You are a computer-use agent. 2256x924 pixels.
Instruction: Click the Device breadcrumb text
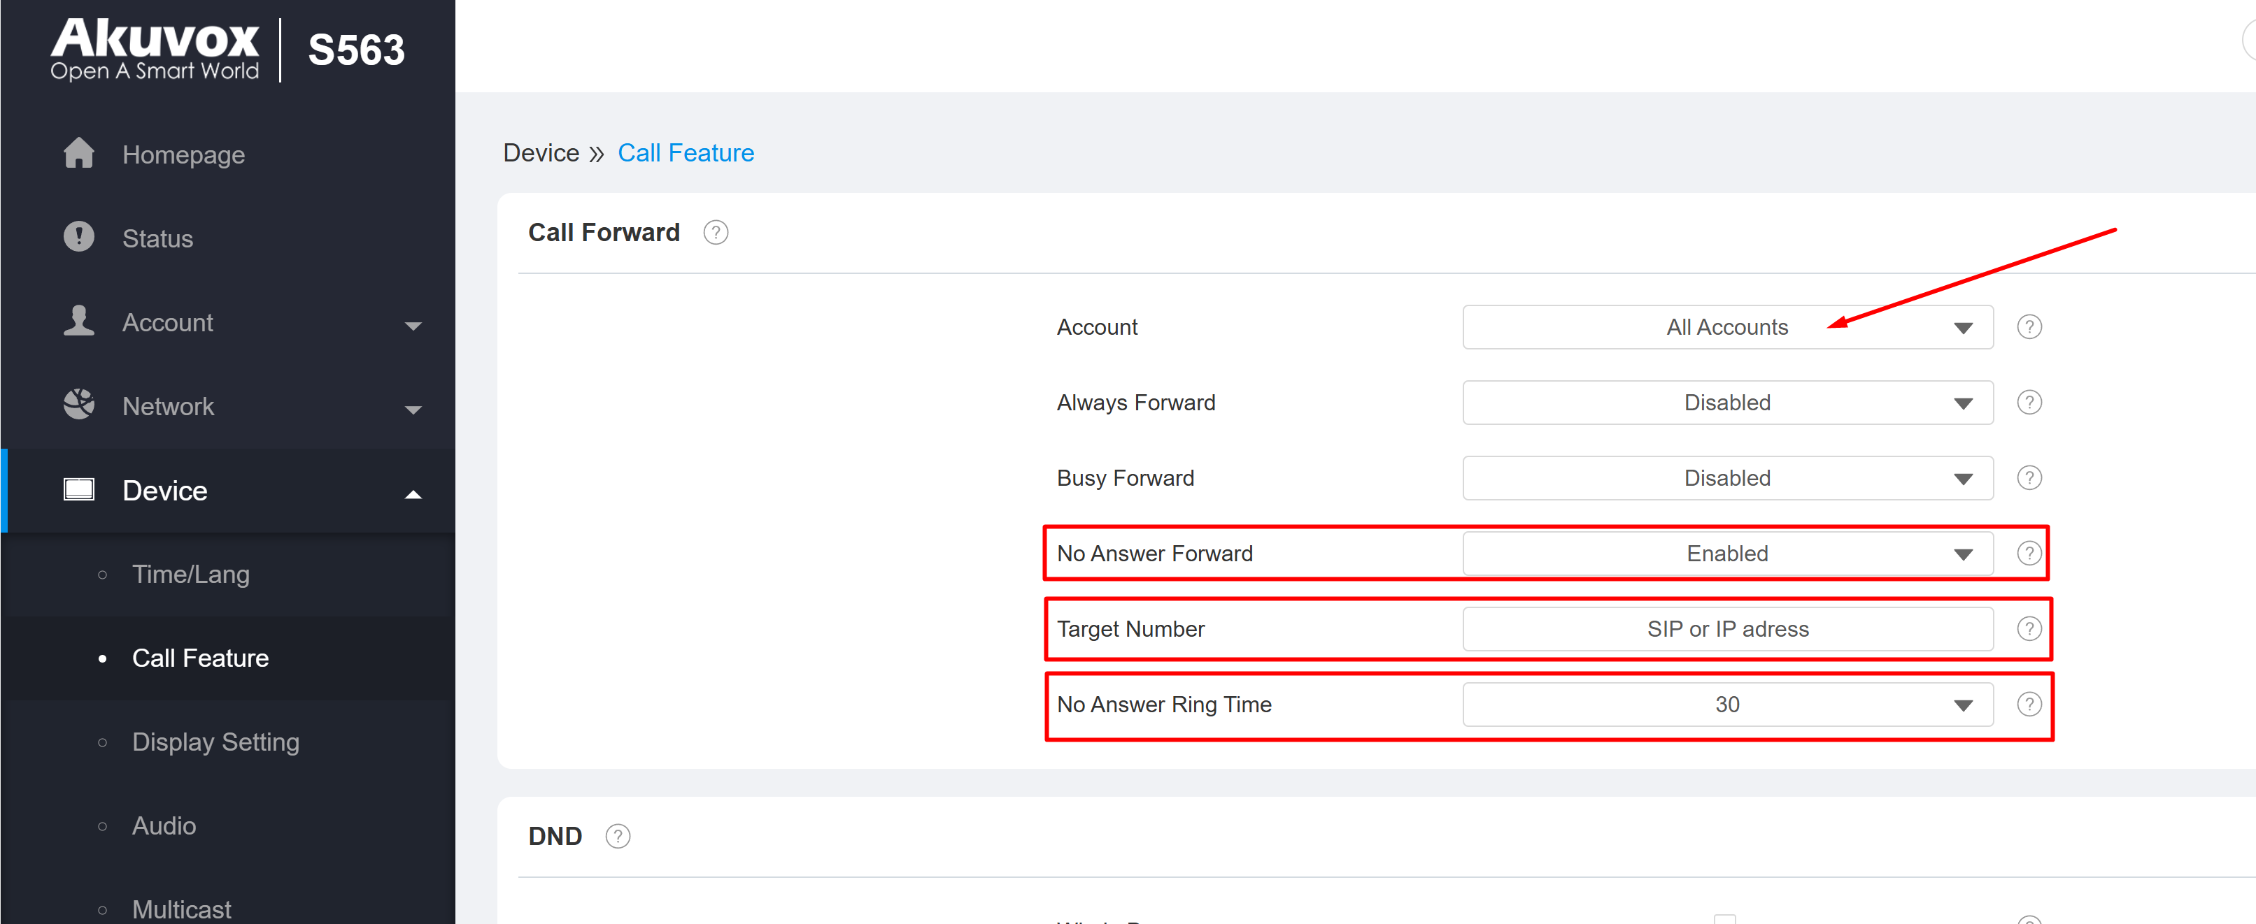[541, 153]
